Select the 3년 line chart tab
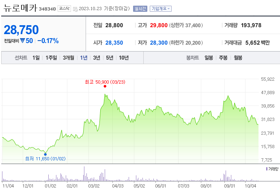 97,58
